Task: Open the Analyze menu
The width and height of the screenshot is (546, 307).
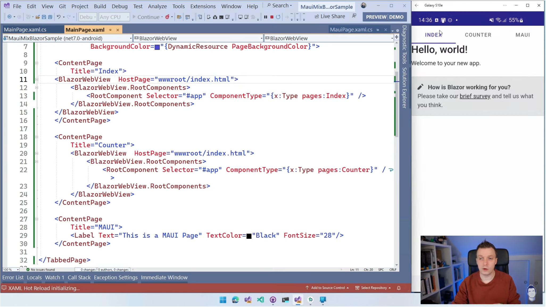Action: pyautogui.click(x=157, y=6)
